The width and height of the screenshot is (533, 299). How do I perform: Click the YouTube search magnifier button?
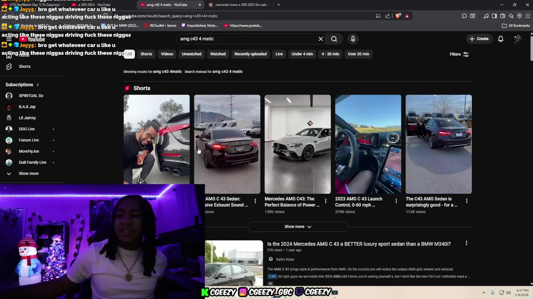tap(334, 39)
